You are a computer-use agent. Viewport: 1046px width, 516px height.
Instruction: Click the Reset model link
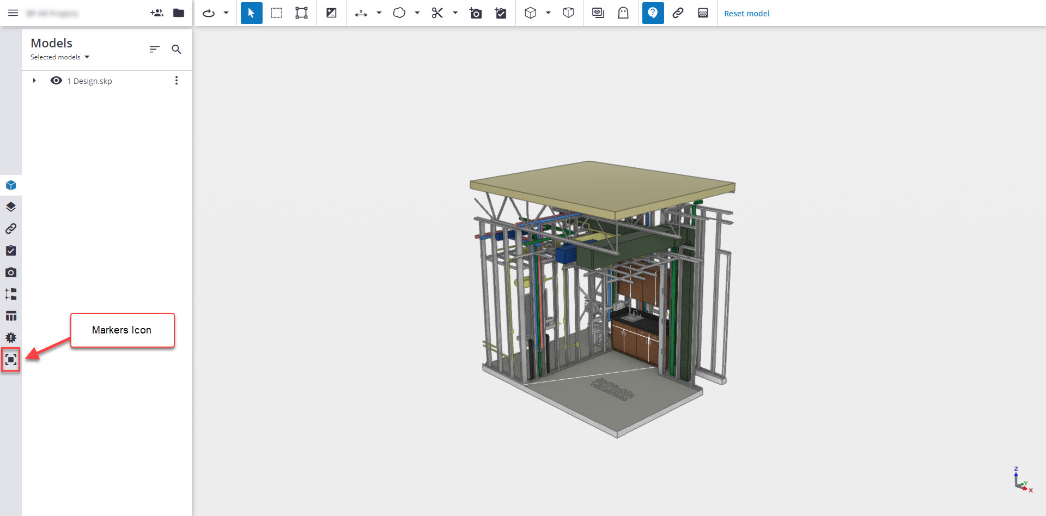click(746, 14)
